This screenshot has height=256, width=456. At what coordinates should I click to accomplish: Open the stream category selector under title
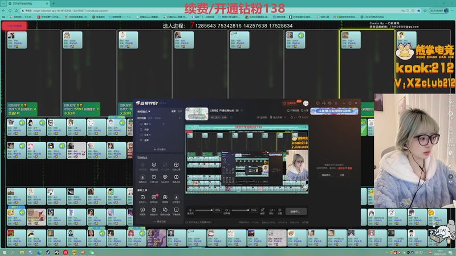(219, 118)
